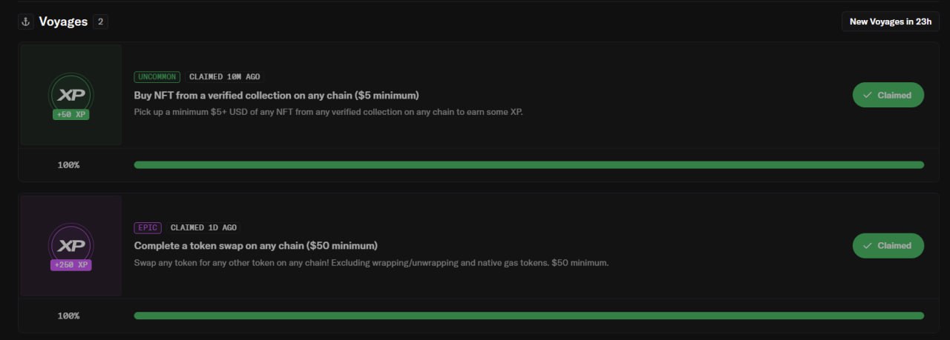
Task: Click the checkmark in the NFT voyage's Claimed button
Action: pos(868,95)
